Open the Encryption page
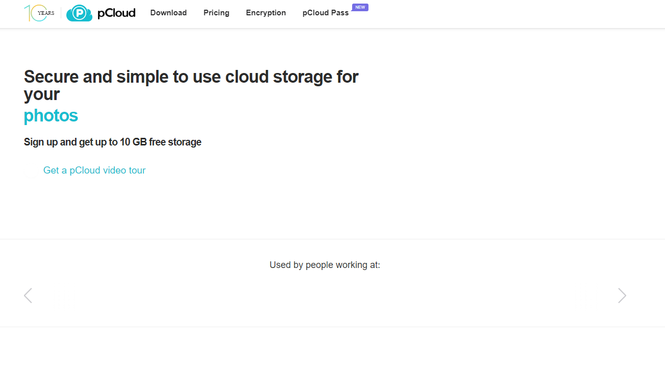This screenshot has height=367, width=665. pyautogui.click(x=266, y=13)
